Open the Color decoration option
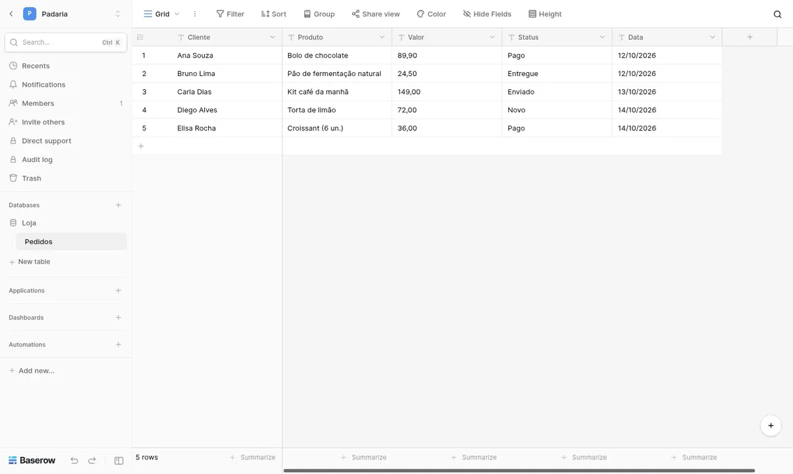 point(431,14)
